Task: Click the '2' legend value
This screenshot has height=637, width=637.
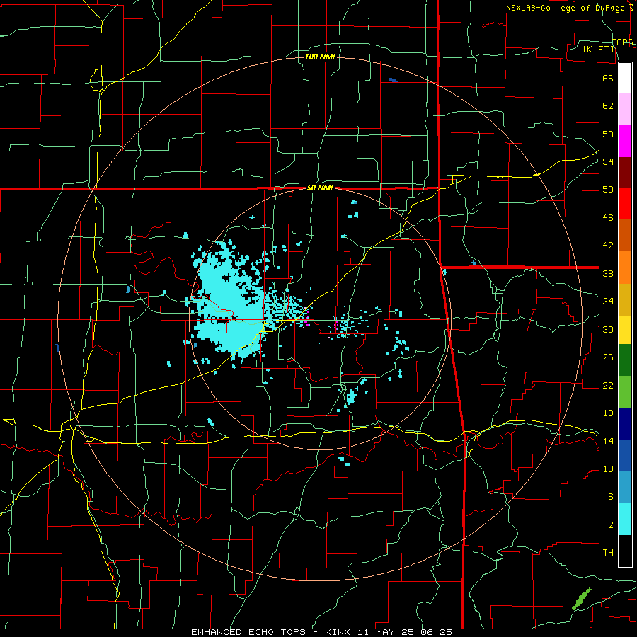Action: pyautogui.click(x=611, y=525)
